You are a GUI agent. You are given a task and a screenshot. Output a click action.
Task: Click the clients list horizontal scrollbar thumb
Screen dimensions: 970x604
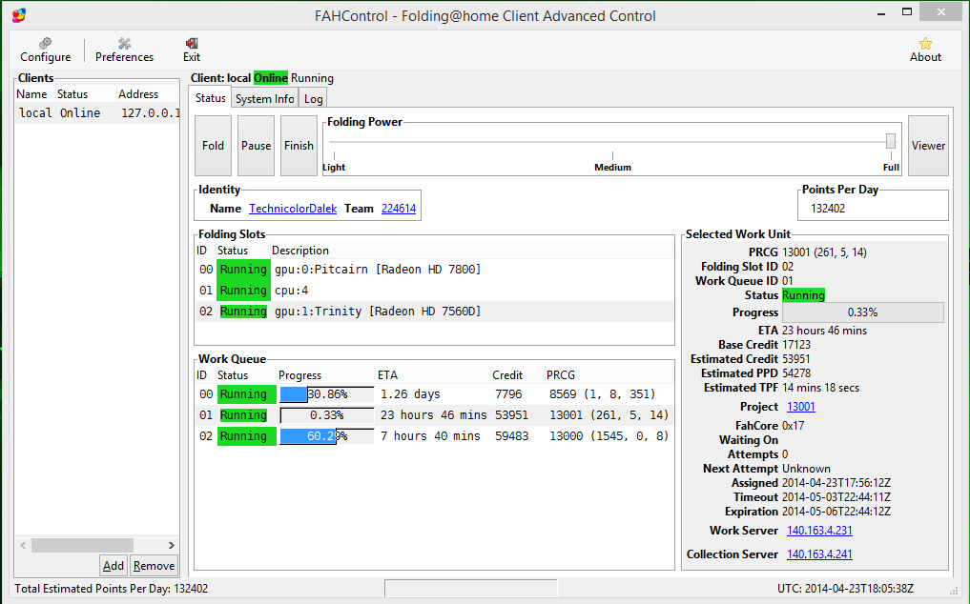[82, 545]
